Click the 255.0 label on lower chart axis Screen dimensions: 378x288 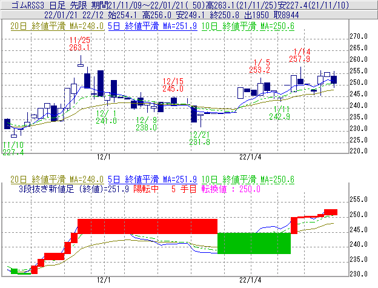(x=359, y=199)
